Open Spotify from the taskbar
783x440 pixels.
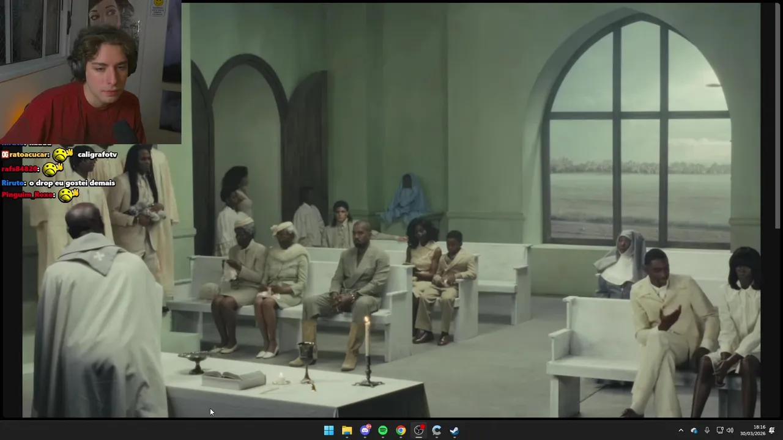tap(383, 430)
